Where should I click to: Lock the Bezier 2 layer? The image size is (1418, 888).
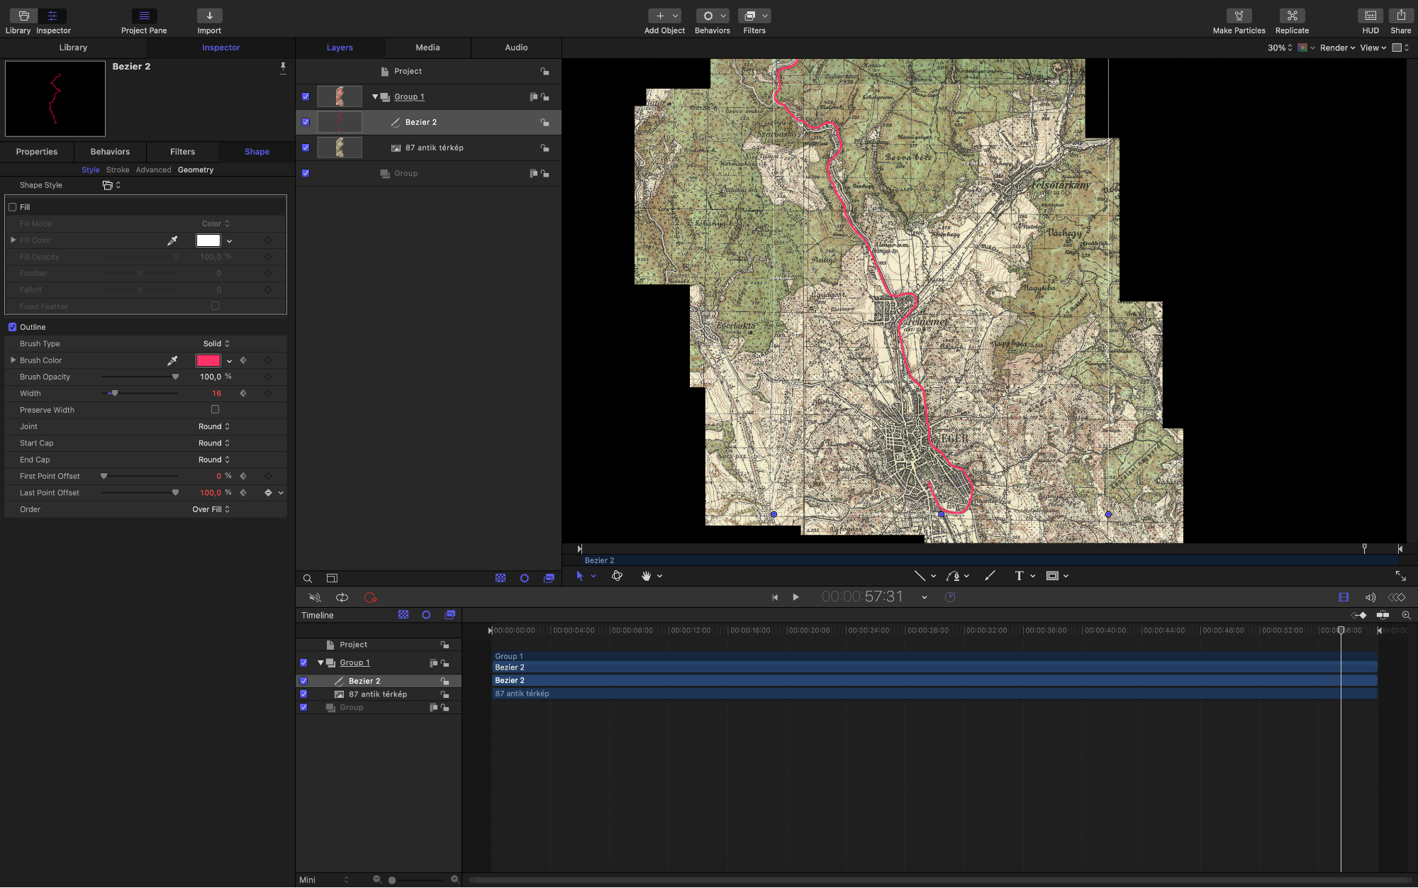tap(545, 122)
